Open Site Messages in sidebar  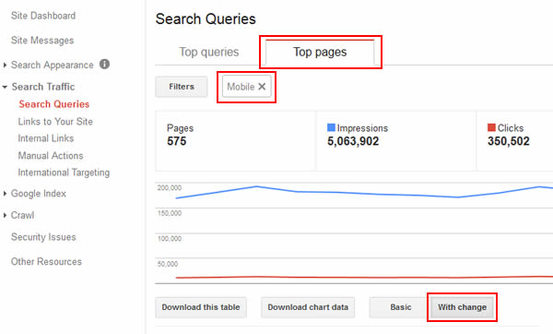coord(42,41)
